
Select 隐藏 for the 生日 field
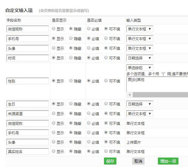(x=71, y=104)
